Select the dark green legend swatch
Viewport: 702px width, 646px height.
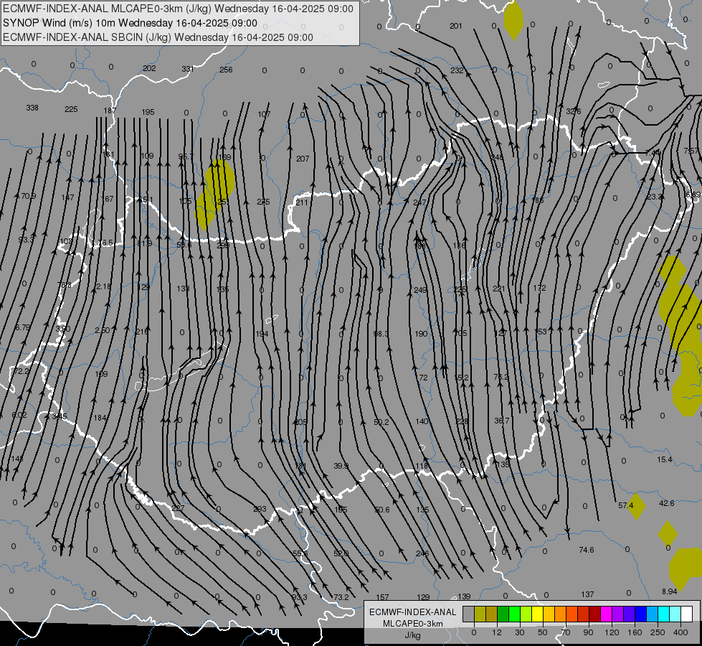point(503,614)
